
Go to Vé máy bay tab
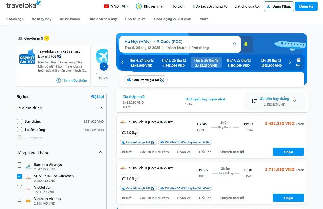click(x=42, y=19)
